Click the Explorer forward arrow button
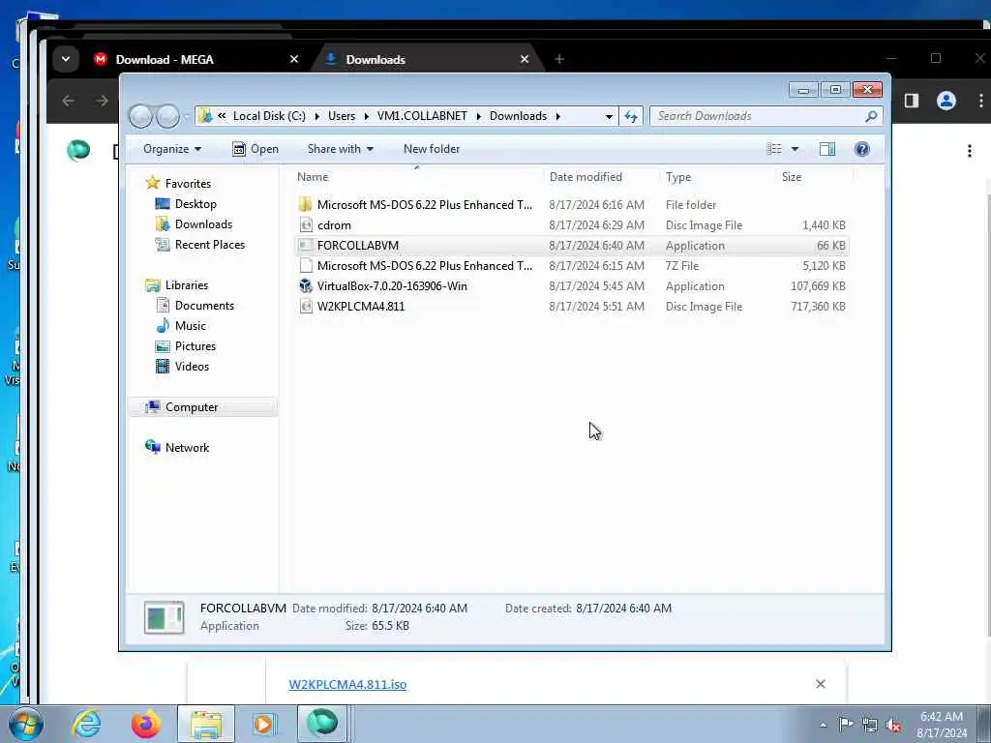Screen dimensions: 991x743 pos(167,116)
